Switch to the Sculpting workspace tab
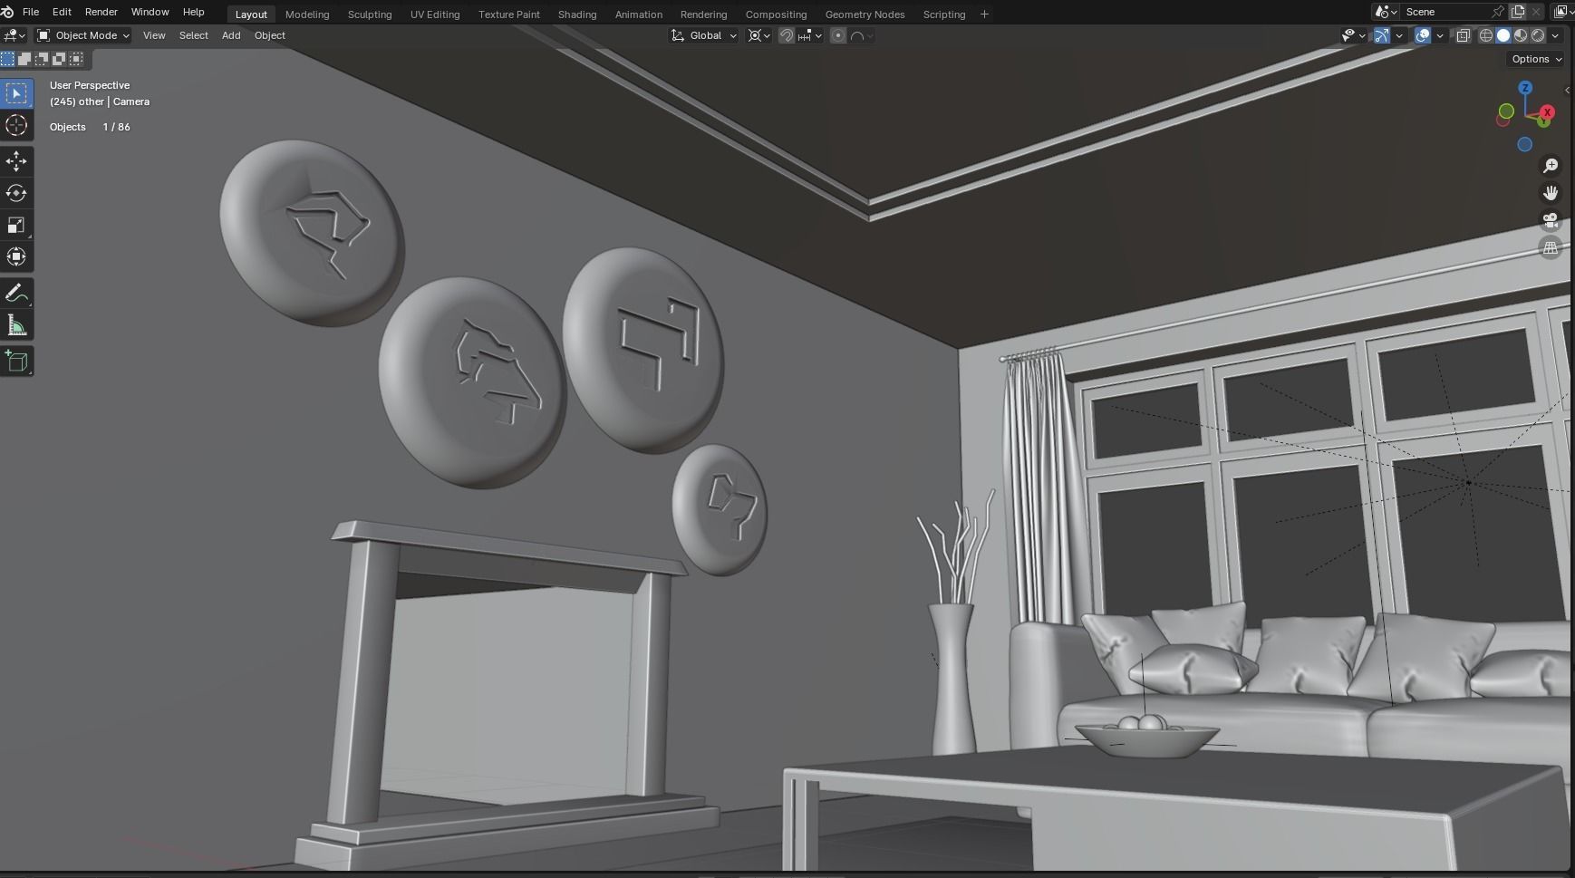This screenshot has width=1575, height=878. pos(370,14)
